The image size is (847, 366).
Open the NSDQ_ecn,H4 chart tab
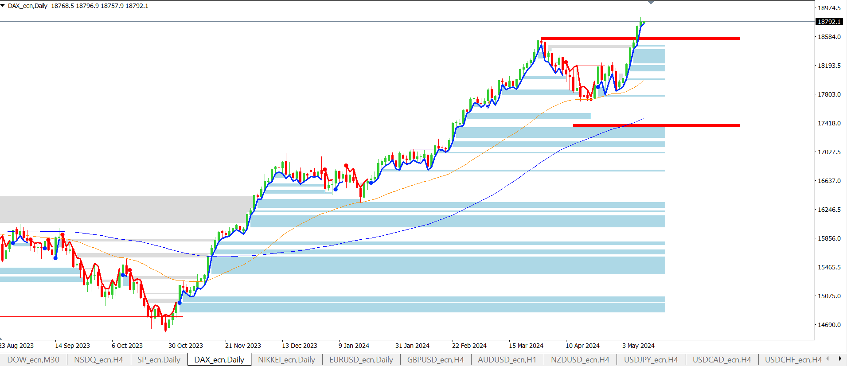pyautogui.click(x=98, y=360)
